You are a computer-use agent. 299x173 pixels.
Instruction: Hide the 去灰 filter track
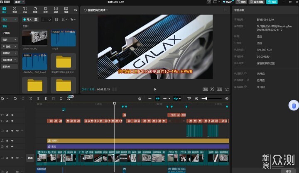click(x=12, y=146)
